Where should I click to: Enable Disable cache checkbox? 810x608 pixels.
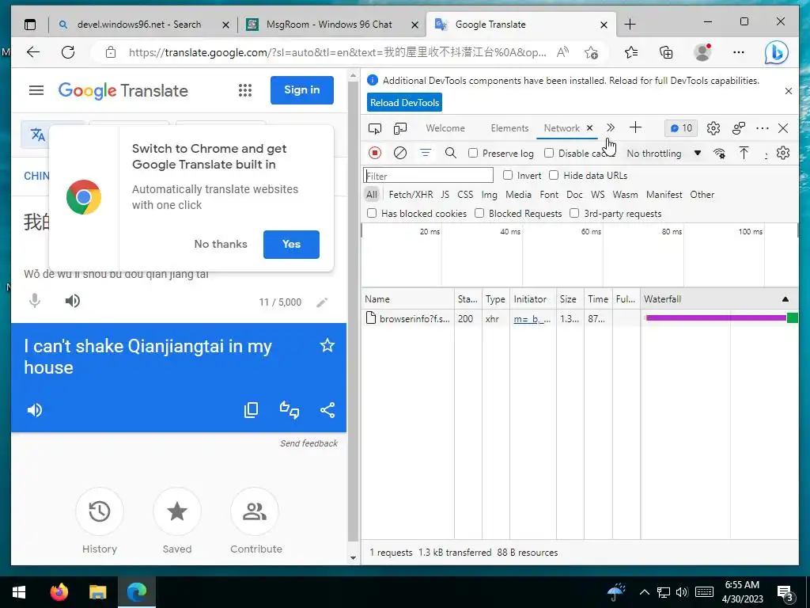tap(549, 153)
